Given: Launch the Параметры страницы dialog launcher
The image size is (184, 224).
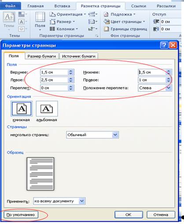Looking at the screenshot, I should tap(97, 36).
